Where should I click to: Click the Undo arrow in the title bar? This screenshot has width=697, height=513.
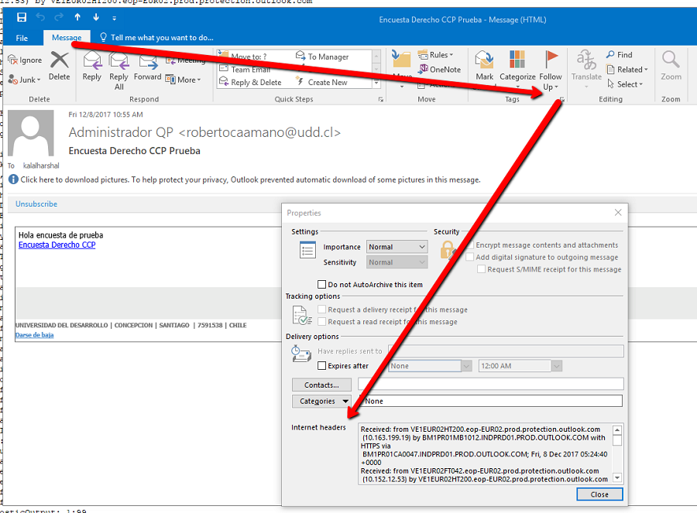pos(40,17)
